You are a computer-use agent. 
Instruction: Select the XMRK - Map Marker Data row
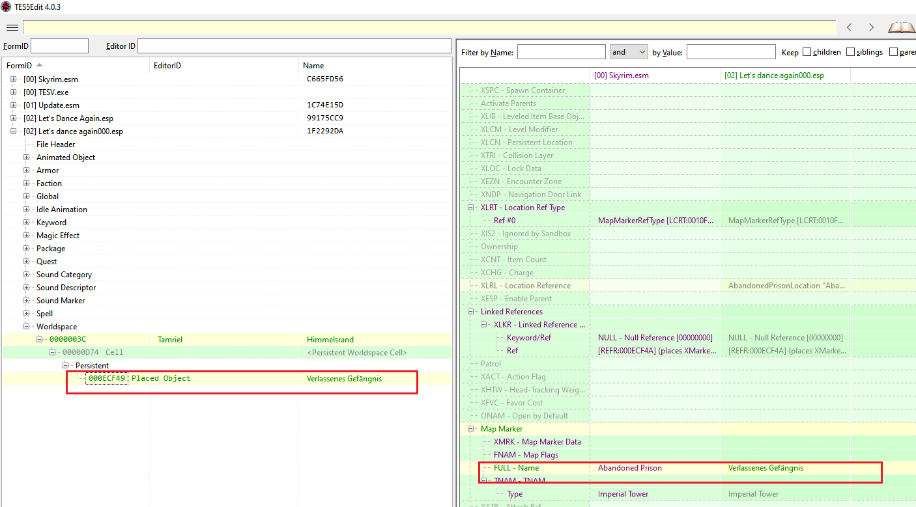[x=537, y=442]
